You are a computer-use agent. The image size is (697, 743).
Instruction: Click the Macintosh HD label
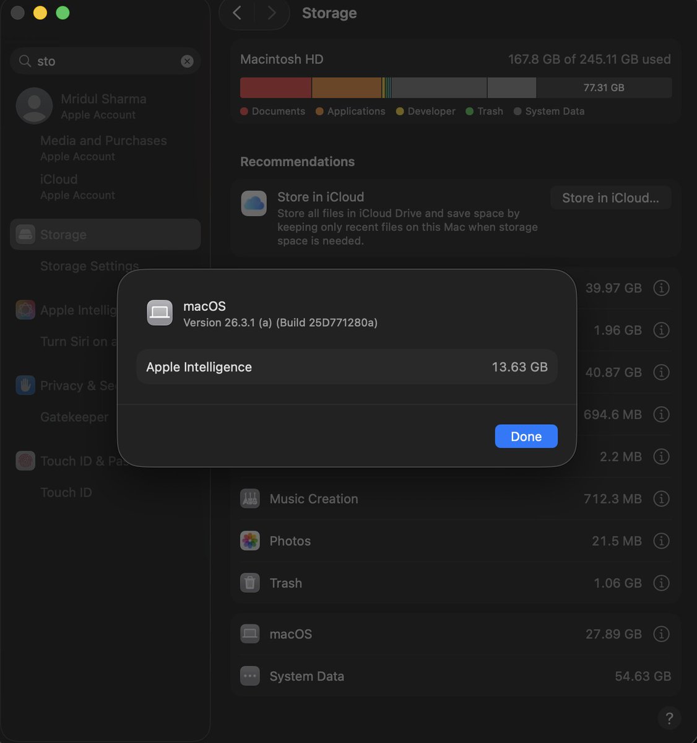pos(282,59)
